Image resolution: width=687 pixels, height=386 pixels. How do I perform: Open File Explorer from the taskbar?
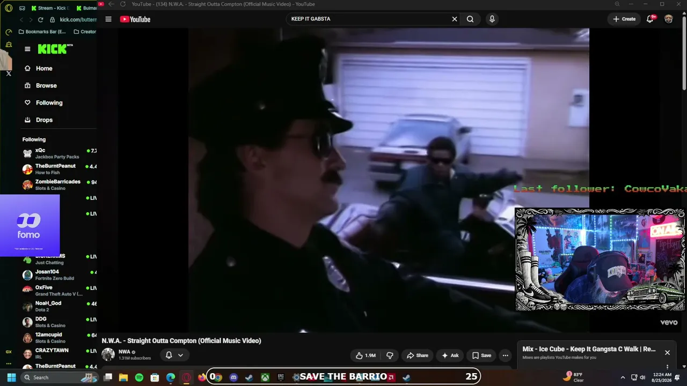(123, 377)
